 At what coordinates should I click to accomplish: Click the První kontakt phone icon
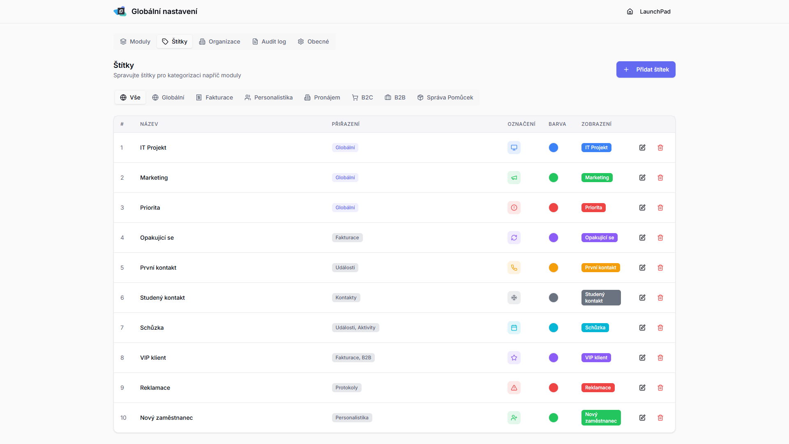pos(514,268)
